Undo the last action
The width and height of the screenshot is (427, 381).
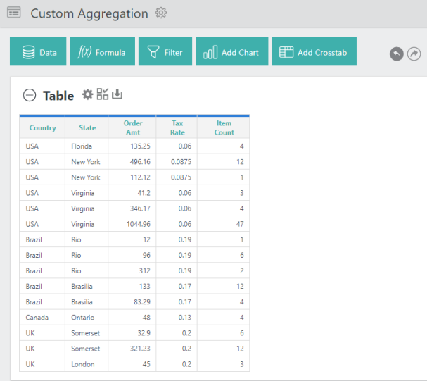pyautogui.click(x=397, y=54)
